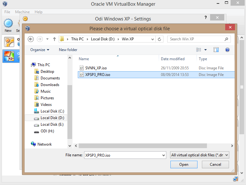Toggle the preview pane
The width and height of the screenshot is (246, 185).
[216, 50]
